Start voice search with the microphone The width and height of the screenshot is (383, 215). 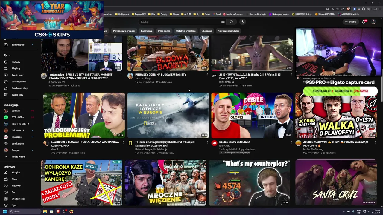(243, 22)
